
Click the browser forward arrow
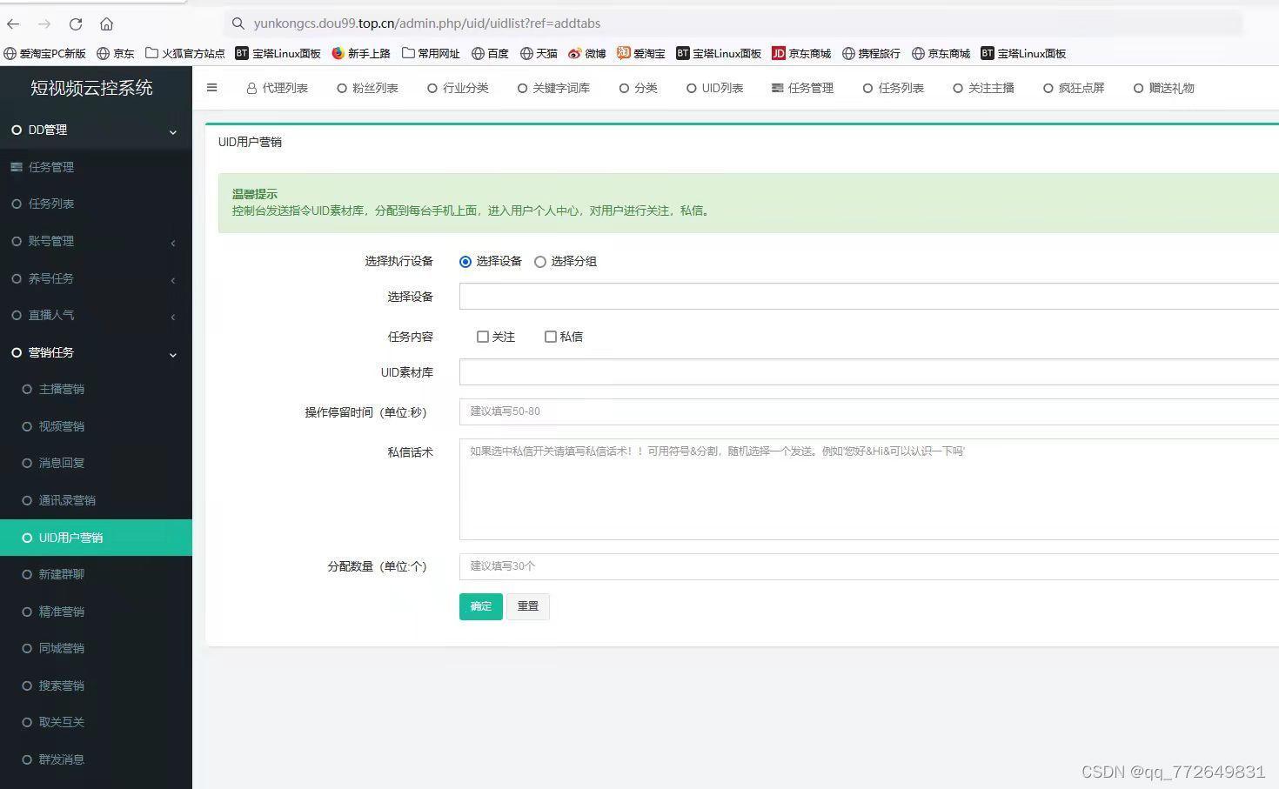click(x=44, y=24)
